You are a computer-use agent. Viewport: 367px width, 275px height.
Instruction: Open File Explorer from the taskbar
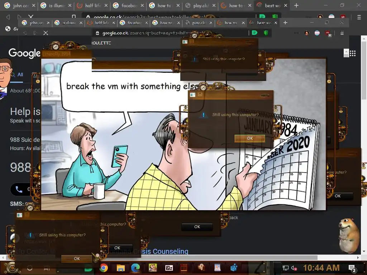121,268
